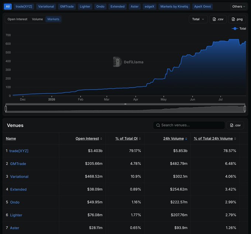
Task: Click the $468.52m open interest cell
Action: tap(94, 177)
